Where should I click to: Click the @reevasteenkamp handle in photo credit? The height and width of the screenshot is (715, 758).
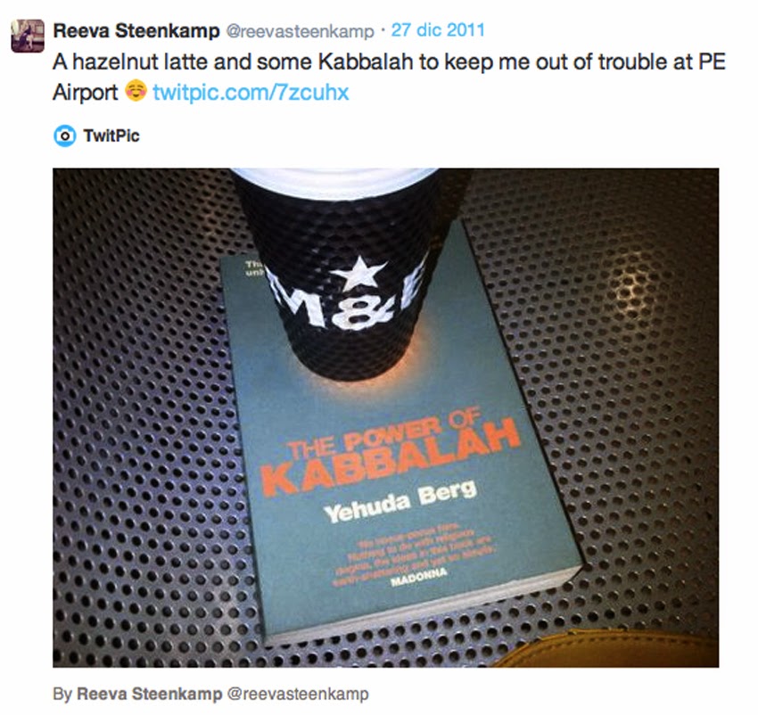pyautogui.click(x=298, y=694)
